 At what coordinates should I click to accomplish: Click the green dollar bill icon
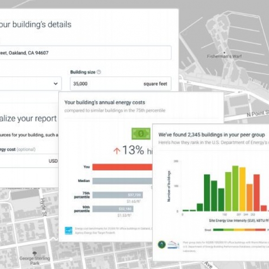click(140, 134)
